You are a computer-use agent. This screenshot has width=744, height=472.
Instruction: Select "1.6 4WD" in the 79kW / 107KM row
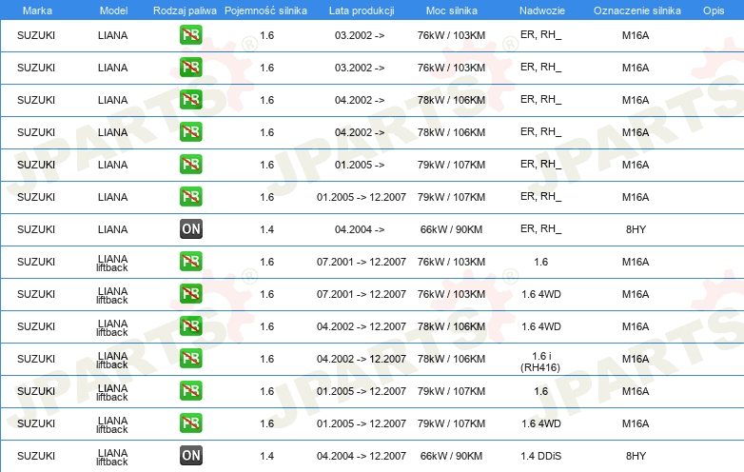pos(541,423)
